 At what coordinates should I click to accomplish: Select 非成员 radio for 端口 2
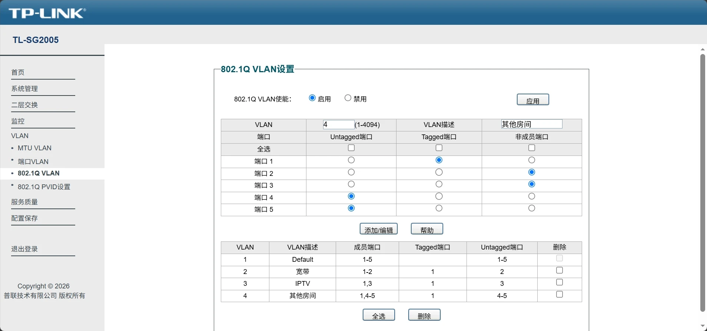pos(532,172)
